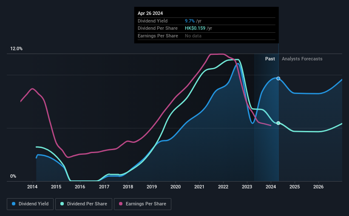Click the 2023 x-axis label
The image size is (349, 216).
coord(247,187)
